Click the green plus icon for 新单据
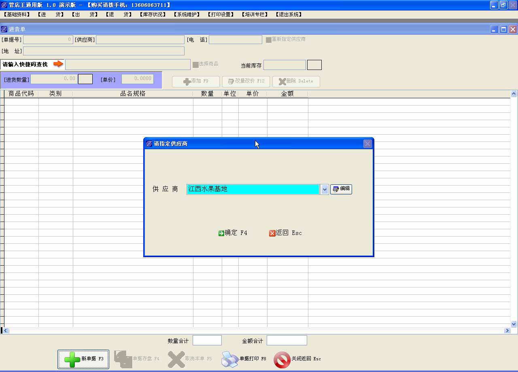 tap(72, 359)
